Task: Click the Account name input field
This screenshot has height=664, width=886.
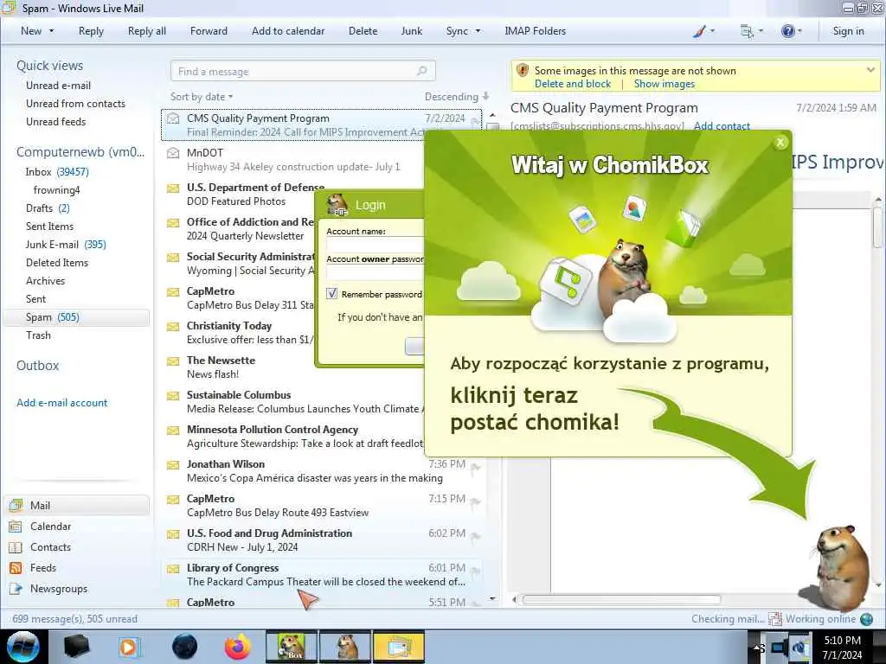Action: coord(376,245)
